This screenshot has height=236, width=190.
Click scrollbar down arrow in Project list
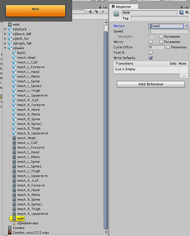tap(106, 232)
